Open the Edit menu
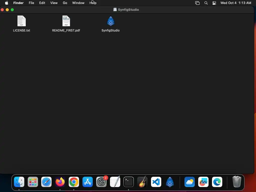The width and height of the screenshot is (256, 192). (x=42, y=3)
